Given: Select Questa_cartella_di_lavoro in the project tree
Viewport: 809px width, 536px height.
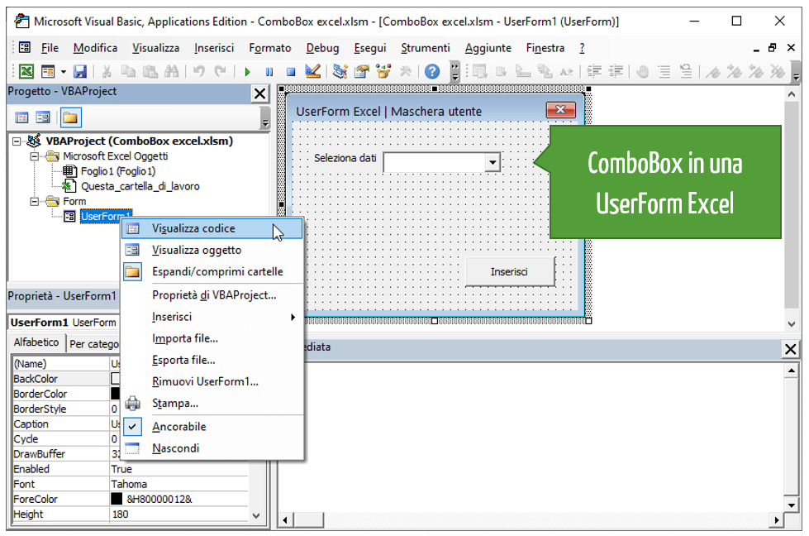Looking at the screenshot, I should pyautogui.click(x=140, y=186).
